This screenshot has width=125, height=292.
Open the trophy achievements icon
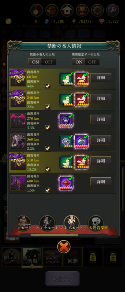click(82, 10)
